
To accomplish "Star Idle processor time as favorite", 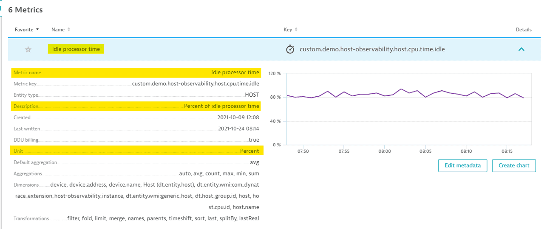I will click(x=28, y=50).
